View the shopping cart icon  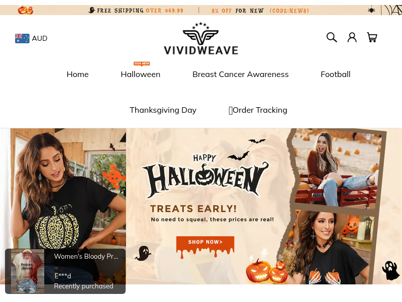372,37
